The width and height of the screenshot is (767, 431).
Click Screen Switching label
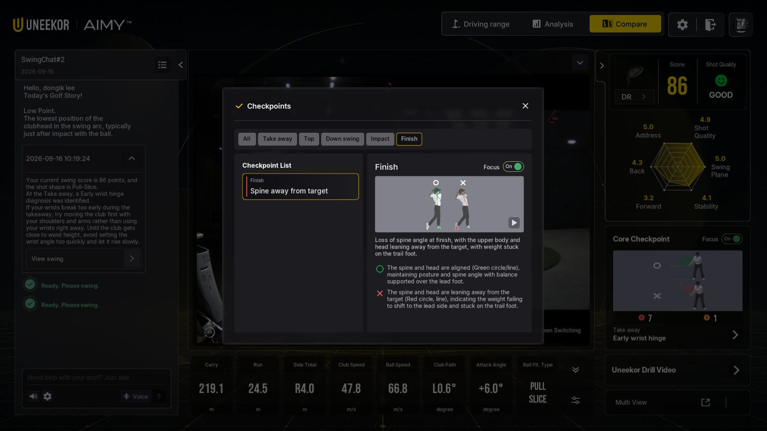[562, 330]
